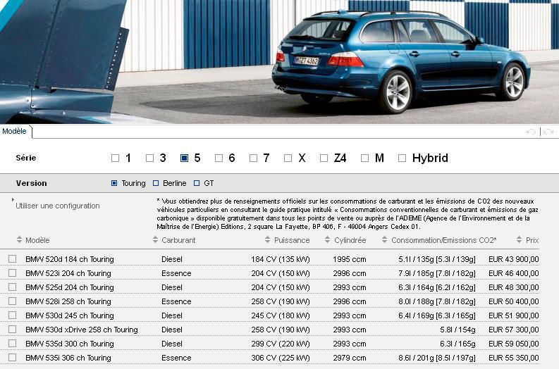Tick checkbox for BMW 535i 306 ch Touring
Screen dimensions: 559x369
coord(13,357)
